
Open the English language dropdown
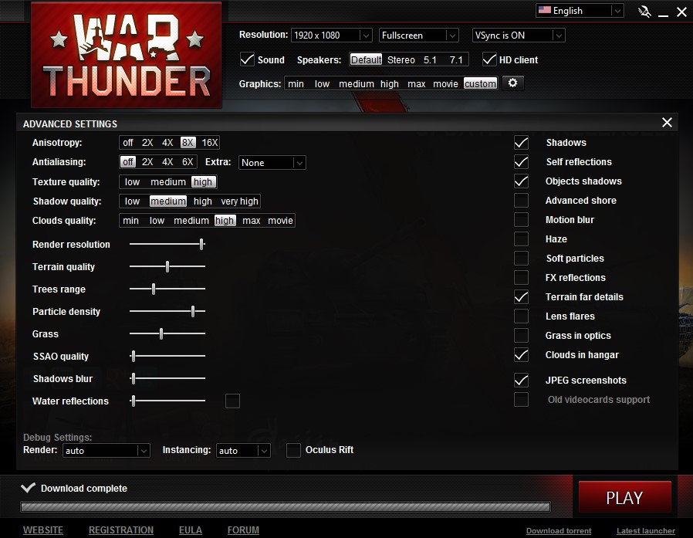tap(580, 11)
